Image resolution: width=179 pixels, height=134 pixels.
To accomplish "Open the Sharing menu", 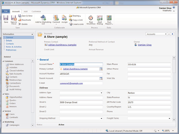I will pyautogui.click(x=75, y=16).
